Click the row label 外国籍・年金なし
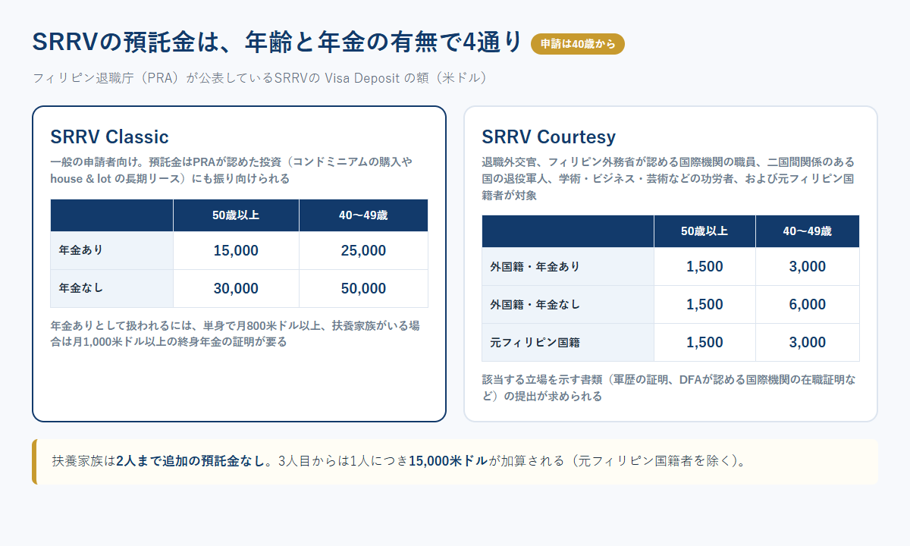Viewport: 910px width, 546px height. pyautogui.click(x=568, y=304)
